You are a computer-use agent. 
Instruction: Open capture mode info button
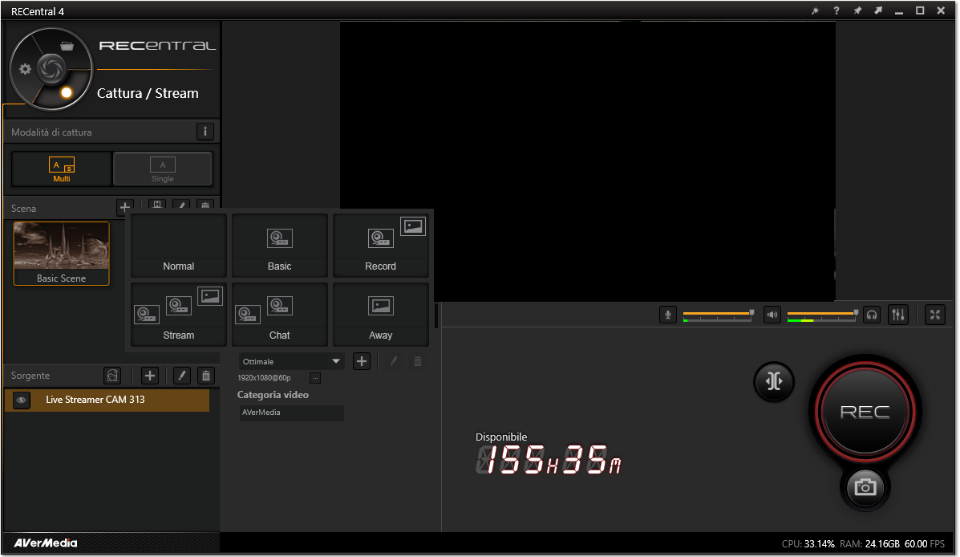205,131
